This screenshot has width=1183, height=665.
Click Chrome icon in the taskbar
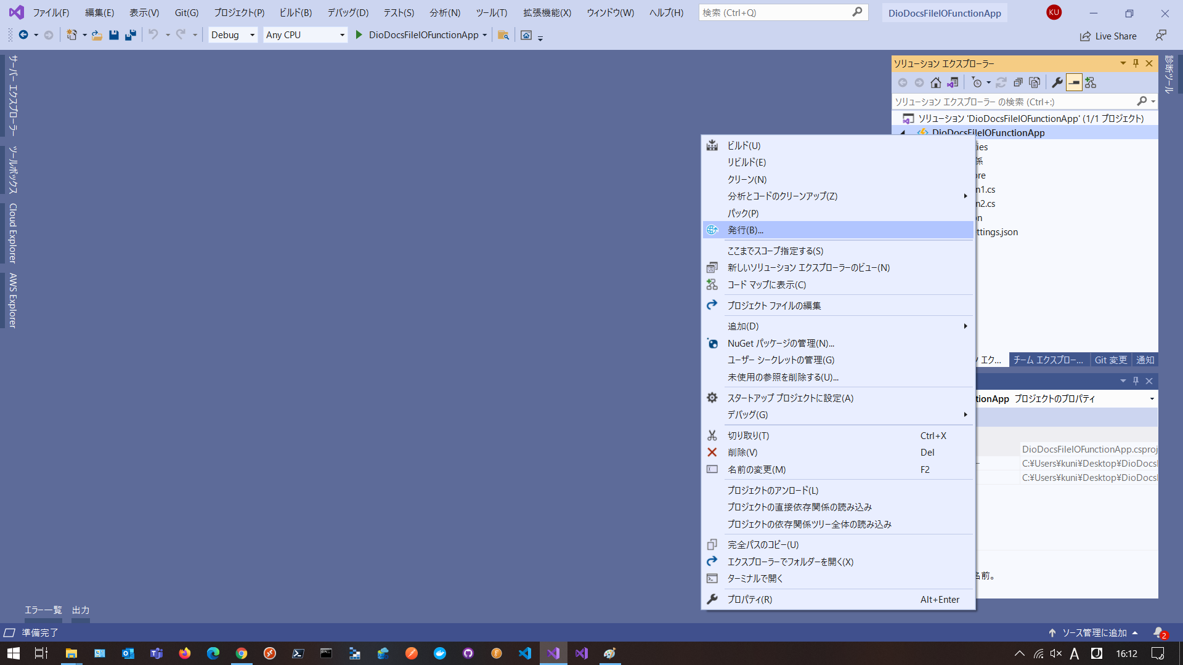[242, 653]
